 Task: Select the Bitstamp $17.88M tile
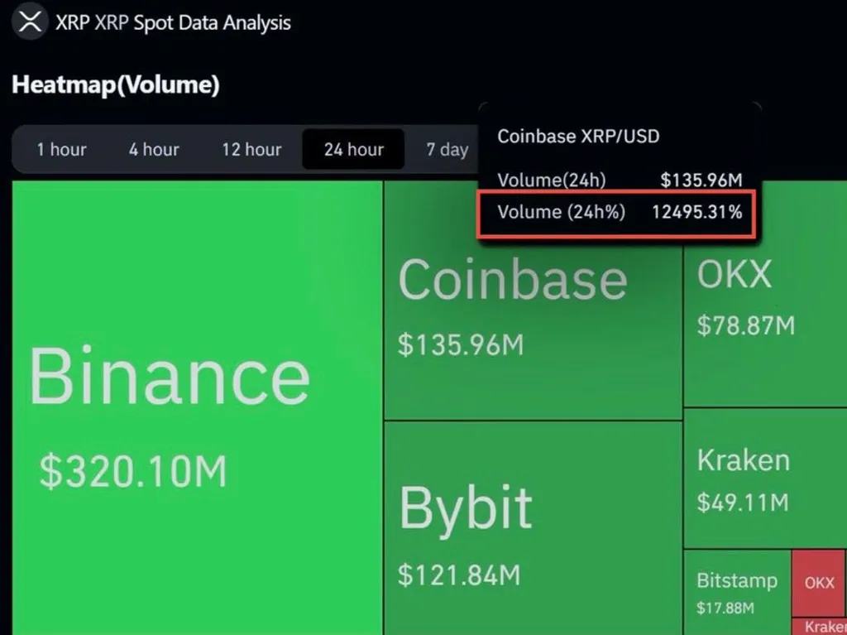tap(737, 592)
